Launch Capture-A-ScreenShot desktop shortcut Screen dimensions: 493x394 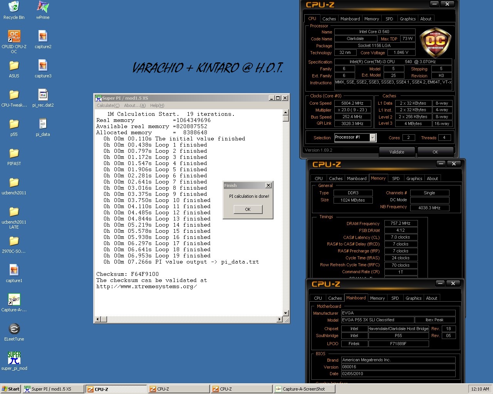[14, 303]
